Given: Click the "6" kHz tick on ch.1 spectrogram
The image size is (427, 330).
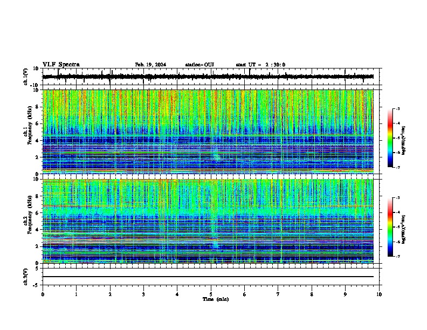Looking at the screenshot, I should [x=37, y=123].
